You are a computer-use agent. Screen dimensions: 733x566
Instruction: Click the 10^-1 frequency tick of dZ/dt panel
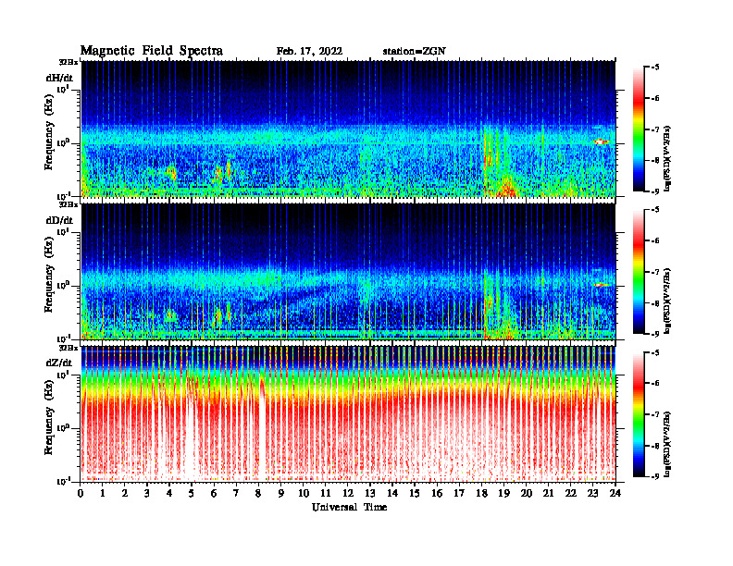click(62, 481)
